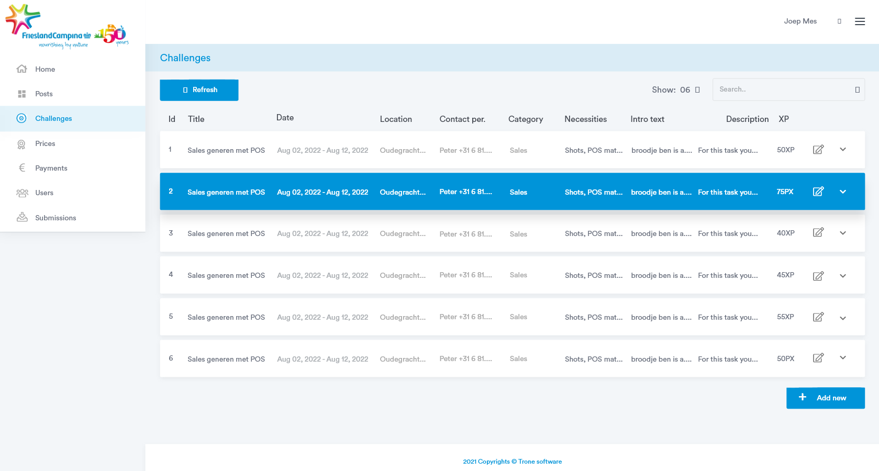Expand challenge 5 with its chevron

click(843, 318)
